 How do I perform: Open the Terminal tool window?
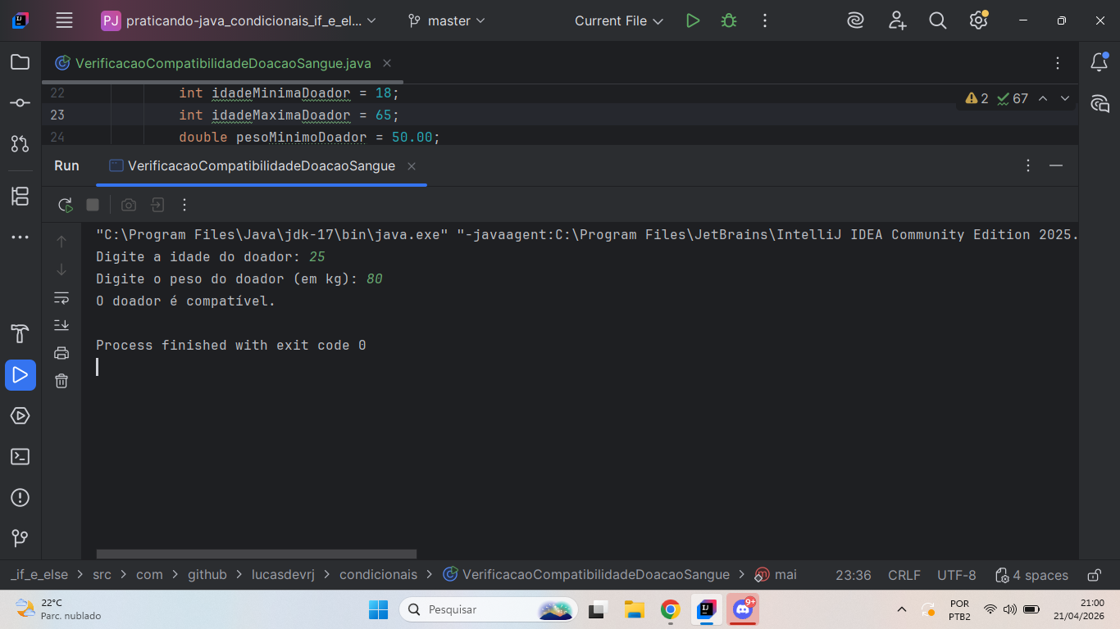click(20, 457)
